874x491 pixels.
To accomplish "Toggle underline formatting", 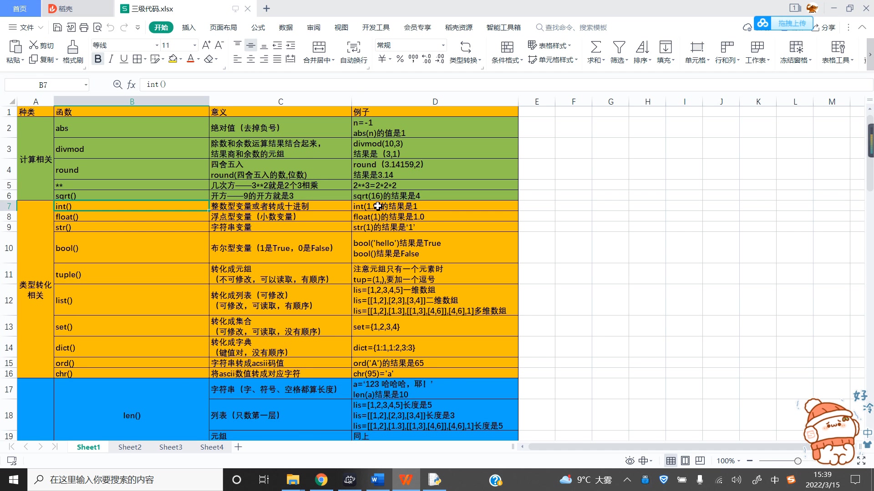I will click(x=123, y=59).
